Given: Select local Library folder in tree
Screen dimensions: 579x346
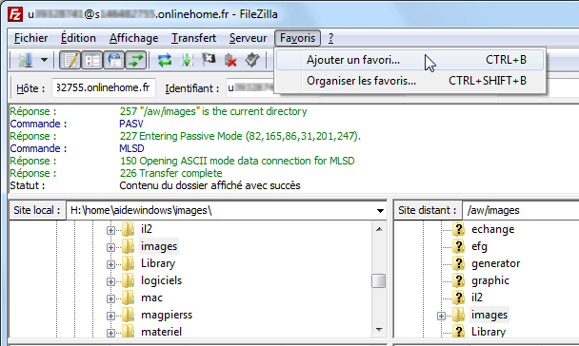Looking at the screenshot, I should pos(158,263).
